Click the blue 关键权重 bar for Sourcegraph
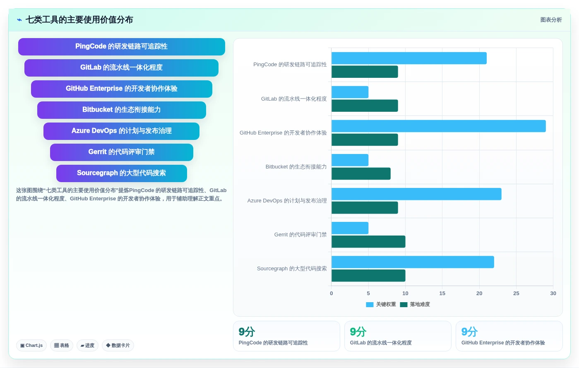The image size is (579, 368). point(413,262)
